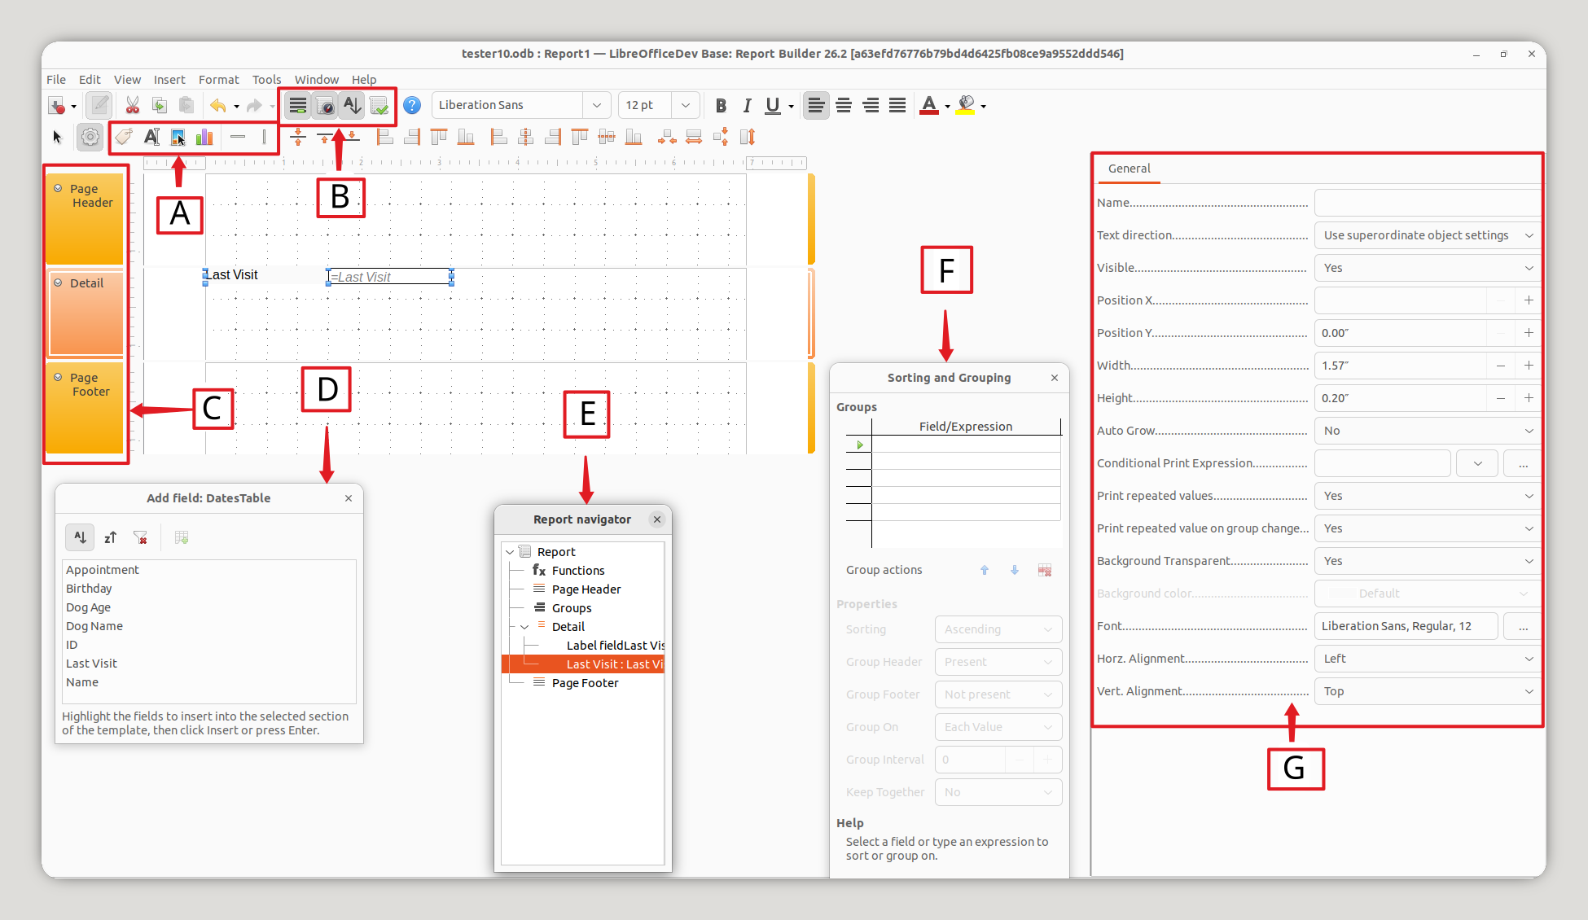Open the Format menu
The height and width of the screenshot is (920, 1588).
click(x=218, y=80)
